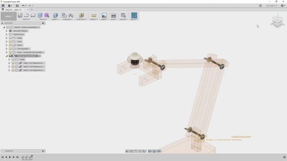Expand the Joints folder
This screenshot has height=161, width=287.
click(7, 42)
